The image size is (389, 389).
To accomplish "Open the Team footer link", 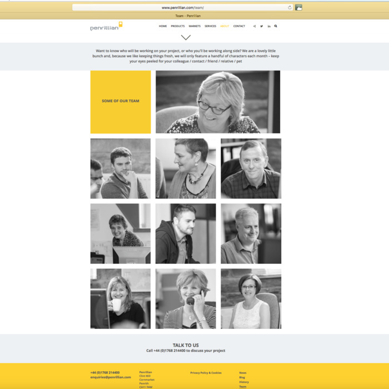I will [243, 387].
